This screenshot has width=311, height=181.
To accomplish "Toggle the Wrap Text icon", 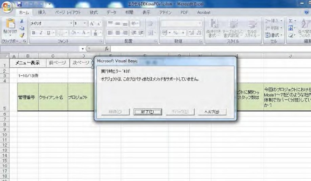I will pos(150,24).
